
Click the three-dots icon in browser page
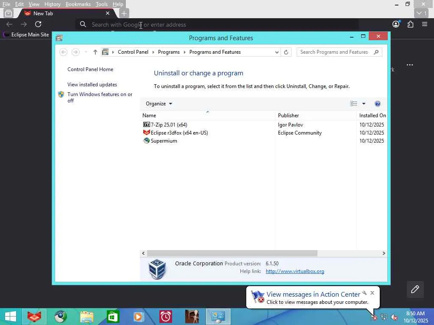[410, 65]
